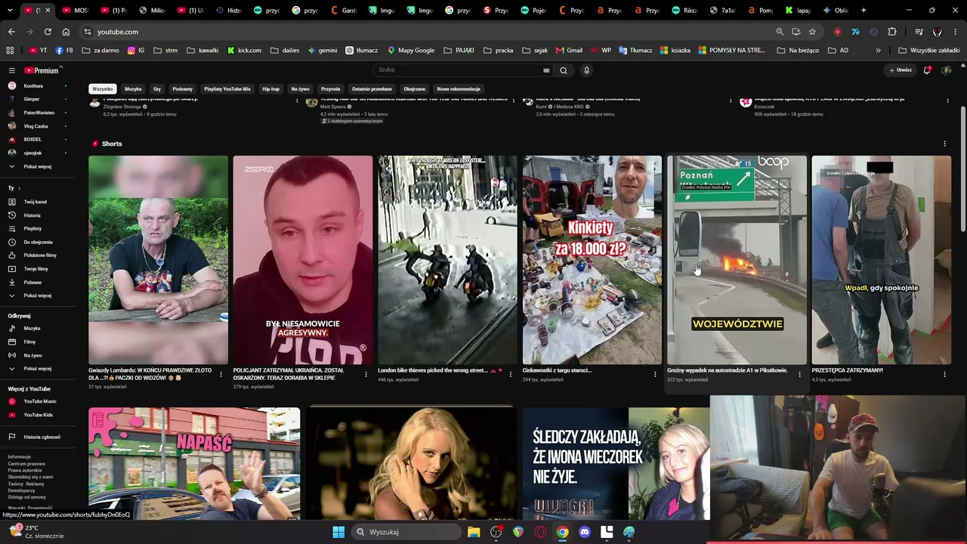This screenshot has width=967, height=544.
Task: Play the Poznań highway fire short
Action: (737, 260)
